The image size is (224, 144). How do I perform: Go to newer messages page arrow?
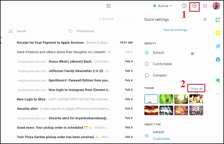121,19
